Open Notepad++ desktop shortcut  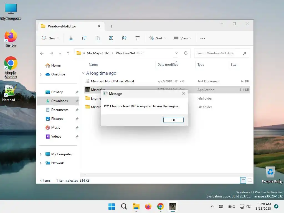[11, 93]
